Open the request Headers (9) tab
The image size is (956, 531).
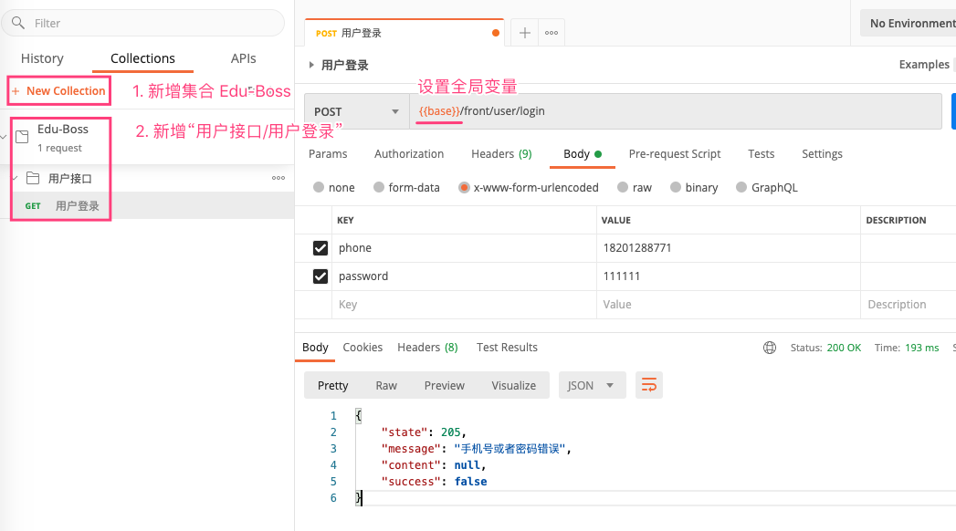(x=501, y=154)
